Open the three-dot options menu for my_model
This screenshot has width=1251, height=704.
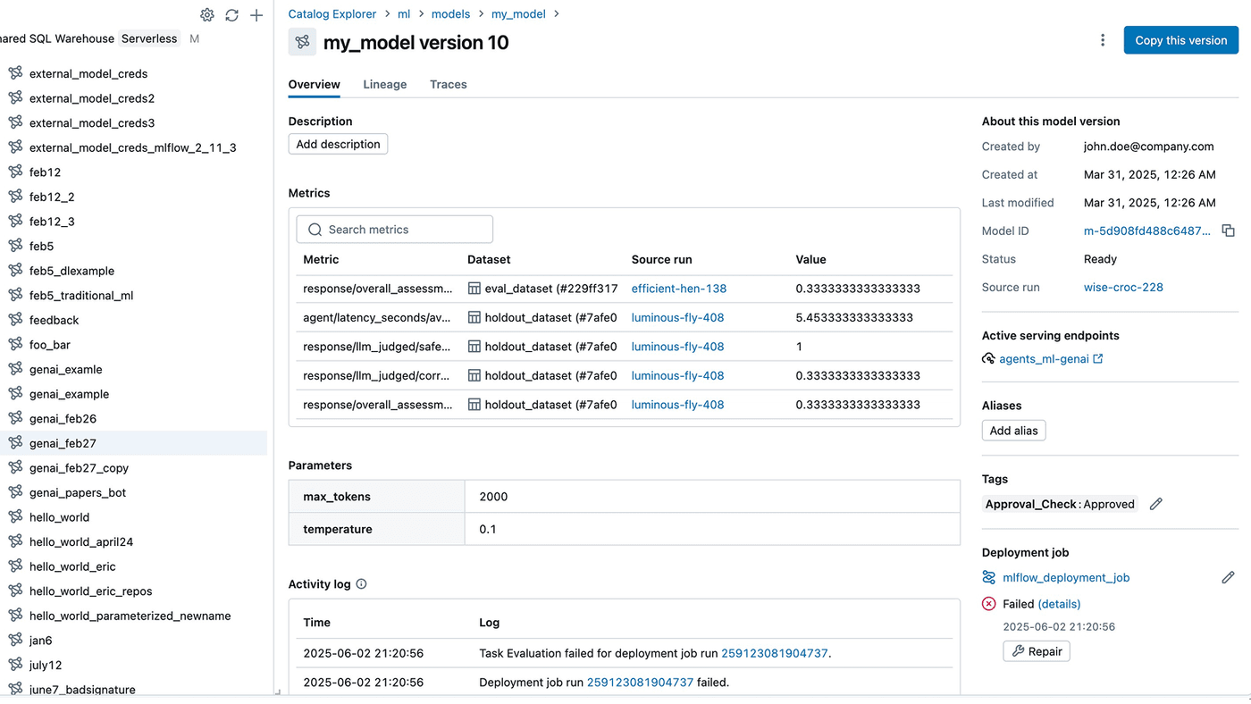(x=1102, y=39)
